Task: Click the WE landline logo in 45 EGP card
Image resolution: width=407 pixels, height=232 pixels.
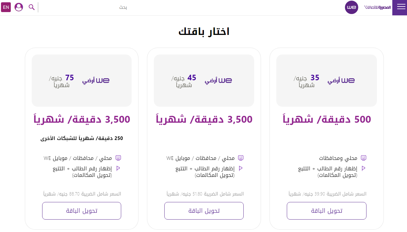Action: 218,81
